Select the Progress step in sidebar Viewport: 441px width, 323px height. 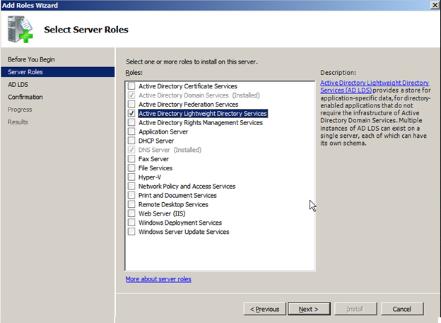click(x=20, y=110)
